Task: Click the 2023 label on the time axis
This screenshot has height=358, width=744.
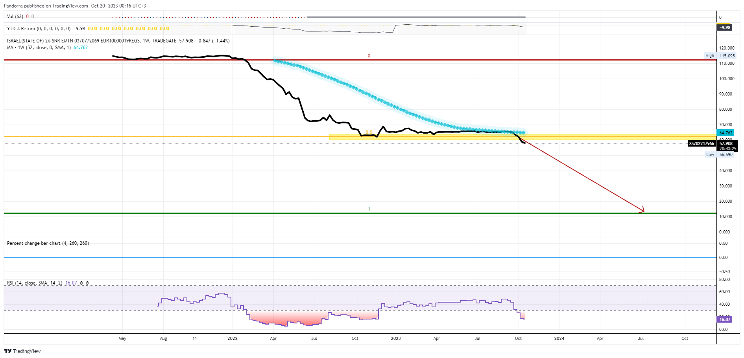Action: coord(396,338)
